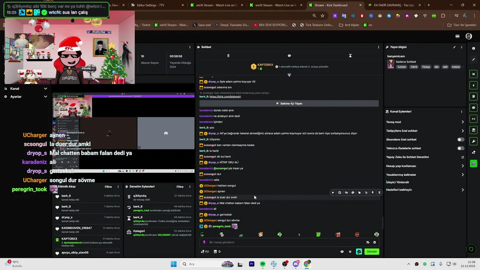Bookmark this page with the star icon
The height and width of the screenshot is (270, 480).
[322, 16]
